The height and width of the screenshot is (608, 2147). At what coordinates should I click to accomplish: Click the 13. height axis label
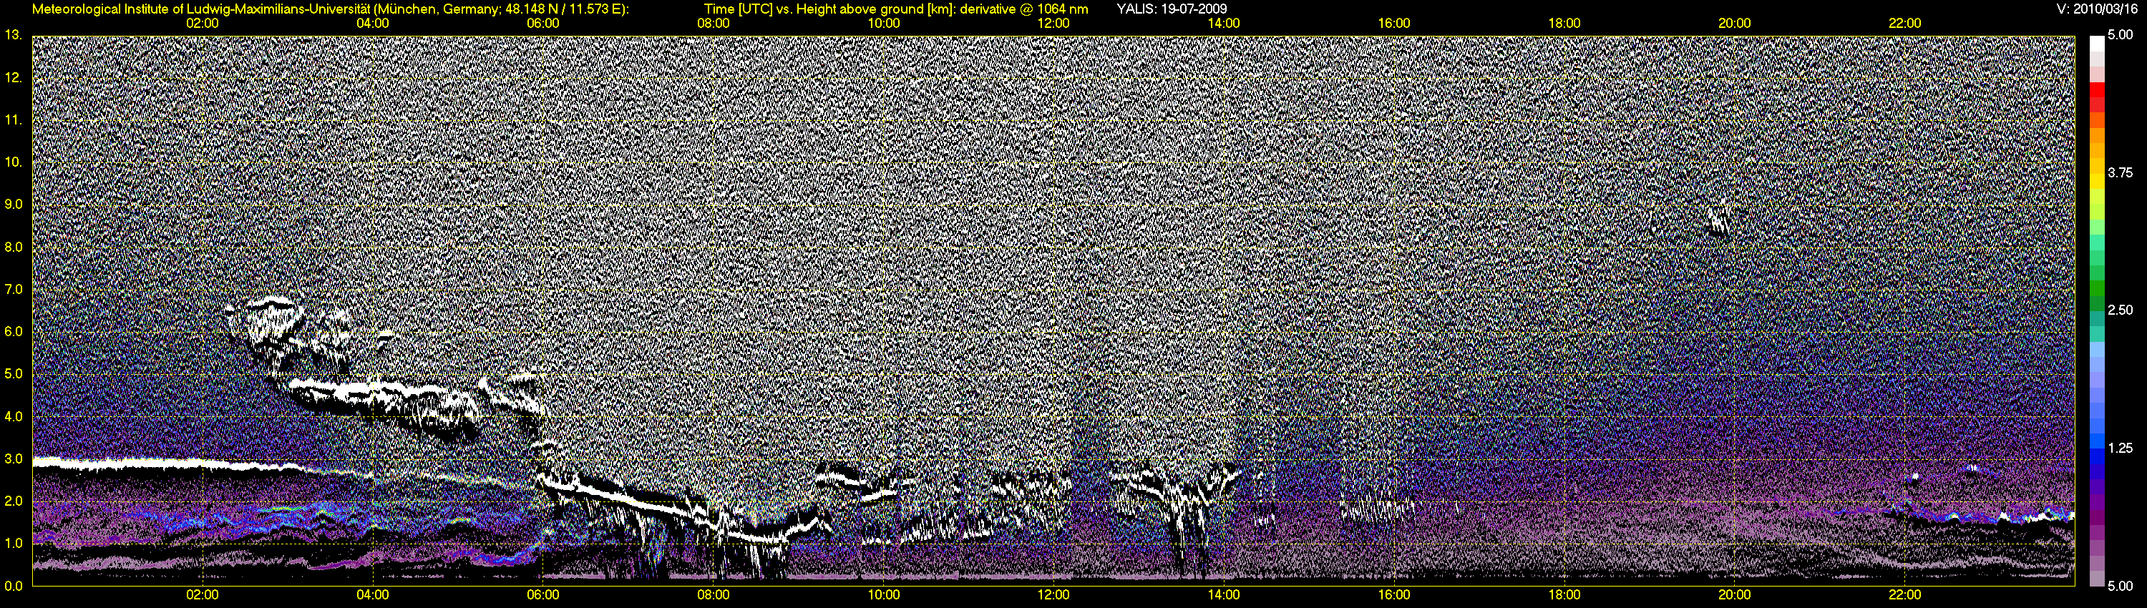coord(12,35)
